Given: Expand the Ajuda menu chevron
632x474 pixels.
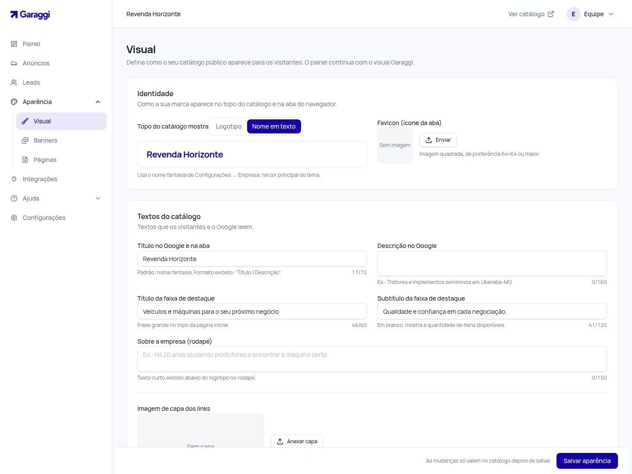Looking at the screenshot, I should click(x=98, y=198).
